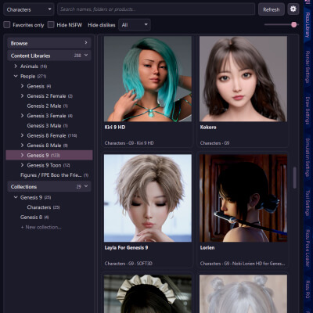This screenshot has width=313, height=313.
Task: Click path text Characters - G9 - SOFT3D
Action: 128,264
